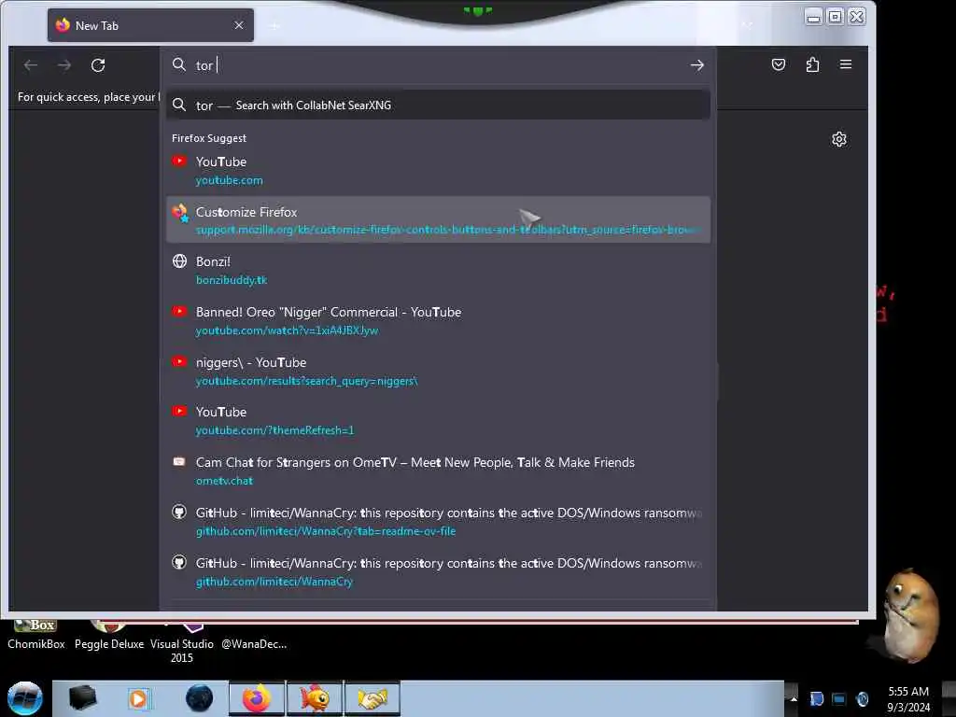
Task: Go forward using the forward arrow
Action: (x=64, y=65)
